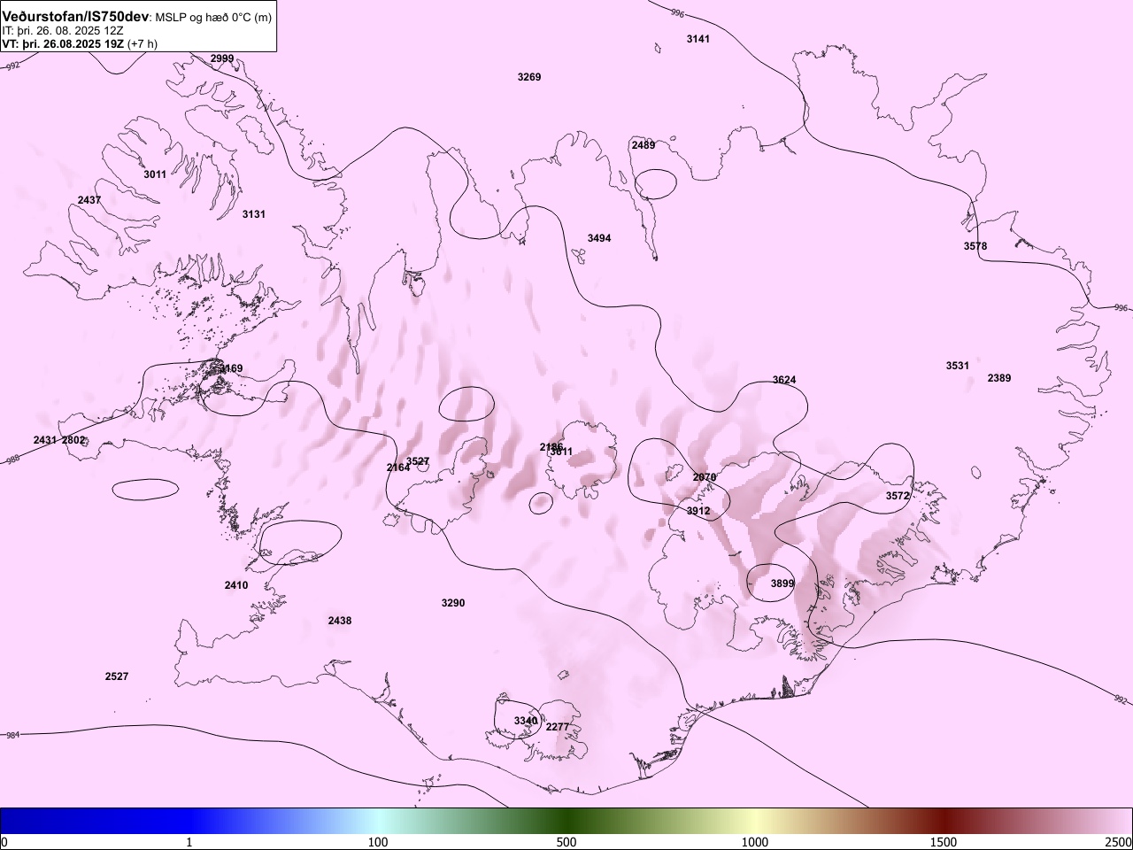Click the height value 3141

coord(698,39)
